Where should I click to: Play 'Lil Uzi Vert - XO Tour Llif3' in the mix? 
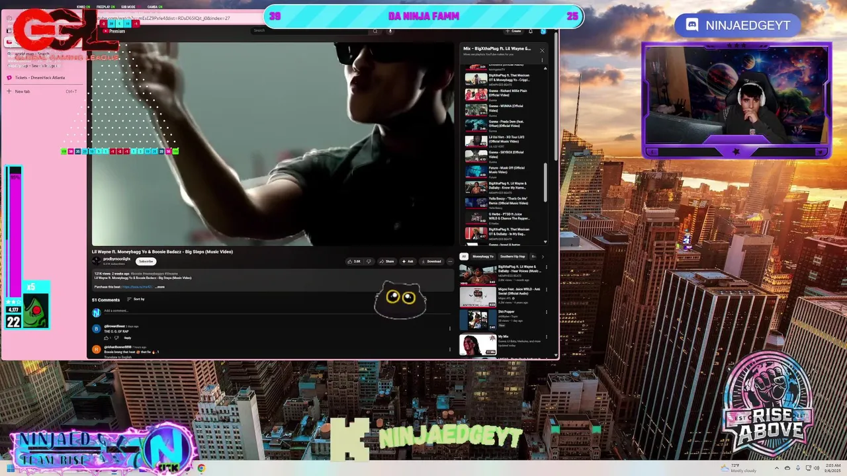[x=504, y=141]
